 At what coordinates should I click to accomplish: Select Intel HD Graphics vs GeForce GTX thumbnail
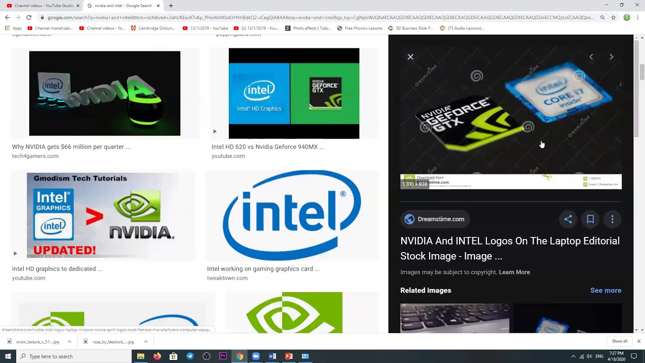(x=294, y=93)
